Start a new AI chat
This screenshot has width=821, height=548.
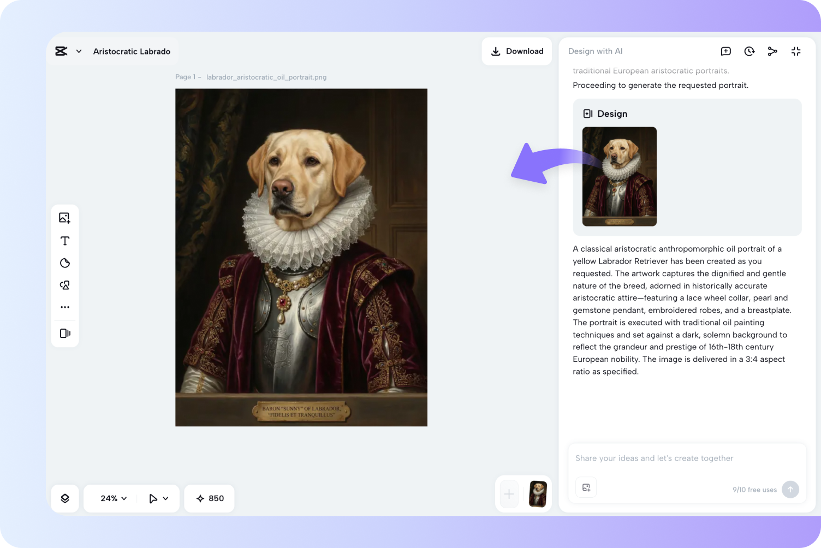(725, 51)
